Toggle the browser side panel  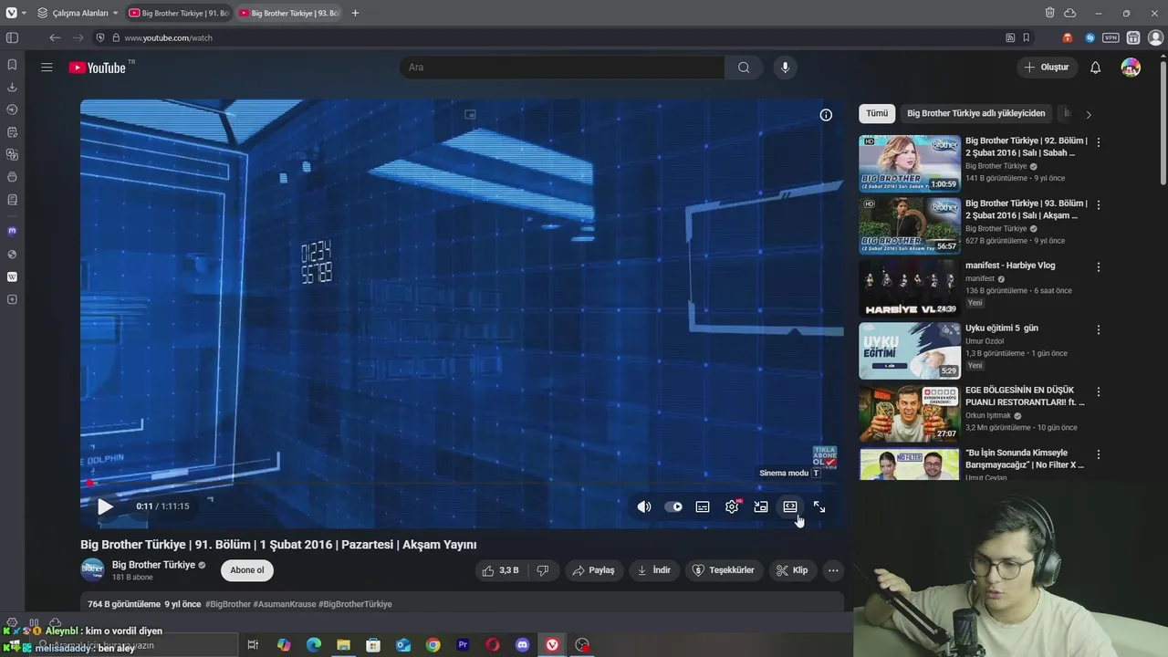point(12,37)
